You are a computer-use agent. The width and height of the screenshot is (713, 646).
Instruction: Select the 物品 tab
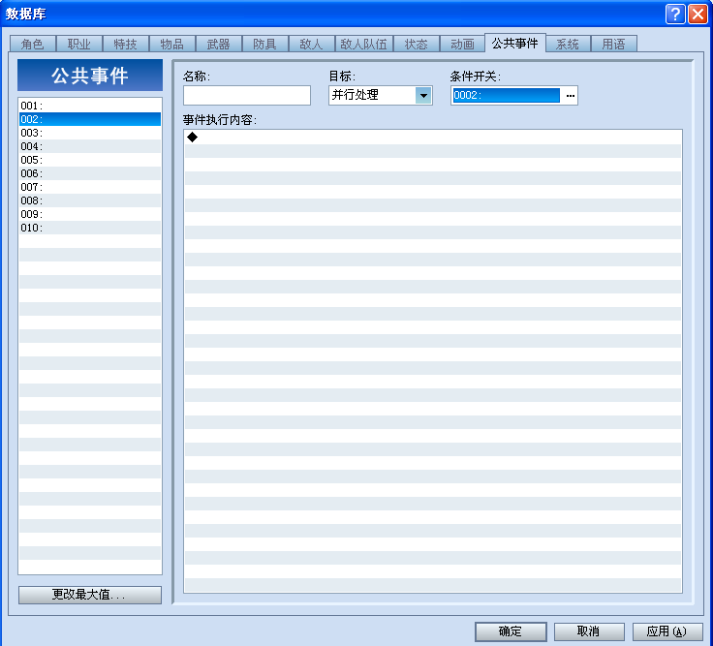(x=171, y=45)
